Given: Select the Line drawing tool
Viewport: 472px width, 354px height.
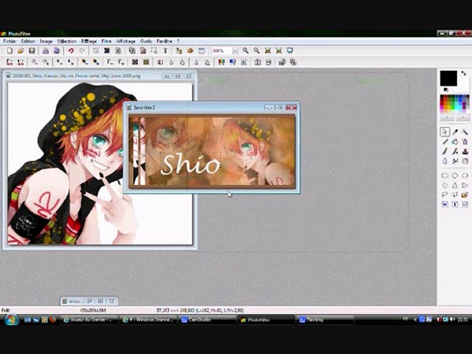Looking at the screenshot, I should [x=445, y=142].
